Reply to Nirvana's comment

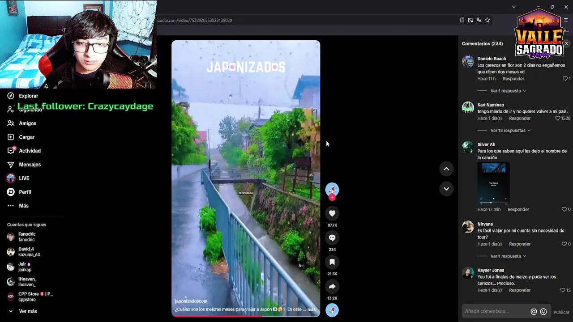(520, 244)
